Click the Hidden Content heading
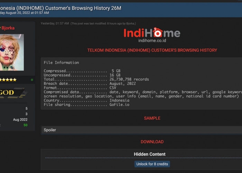Screen dimensions: 242x173 [150, 154]
